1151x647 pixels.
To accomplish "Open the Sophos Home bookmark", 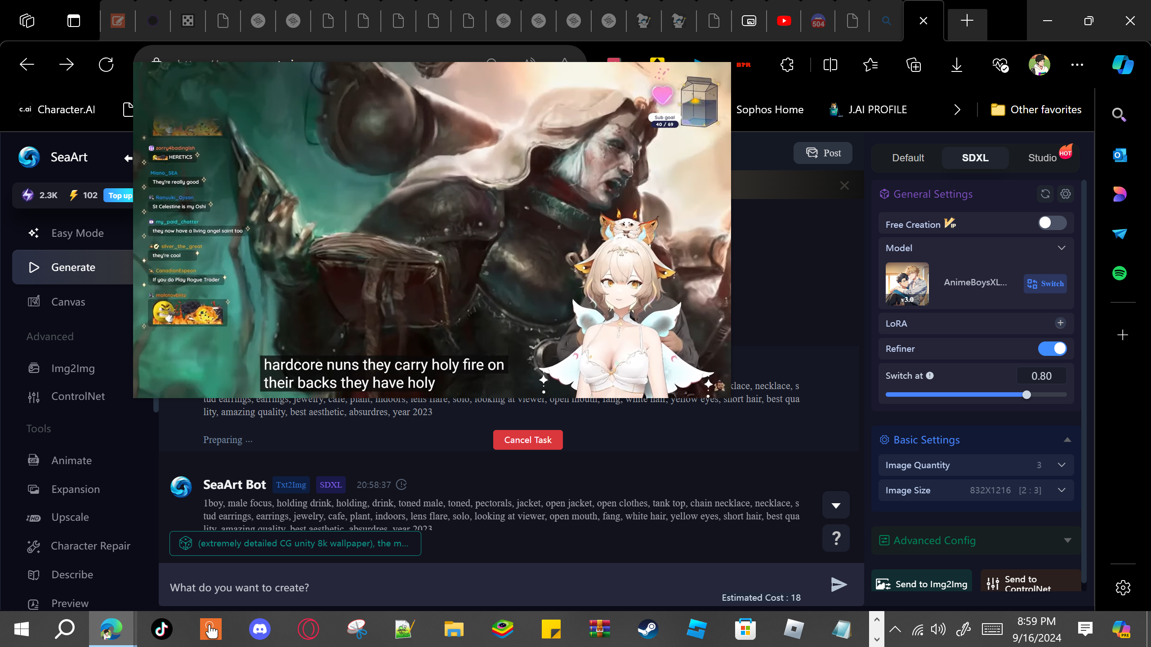I will (770, 110).
